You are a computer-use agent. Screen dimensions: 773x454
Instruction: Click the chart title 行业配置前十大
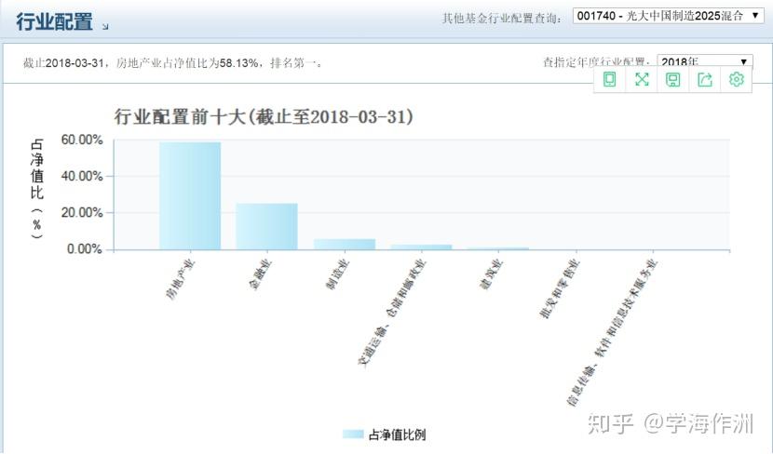tap(264, 116)
